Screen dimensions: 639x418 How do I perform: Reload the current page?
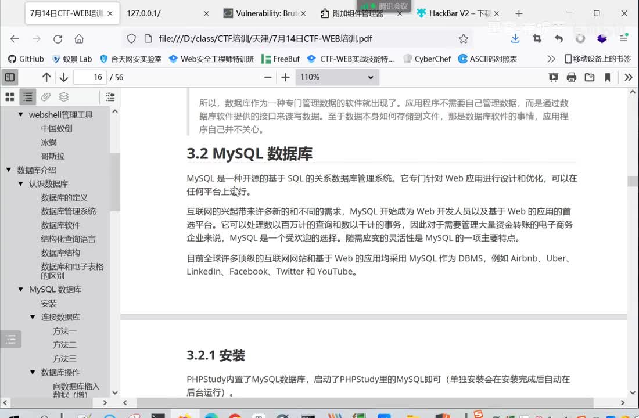click(x=58, y=39)
